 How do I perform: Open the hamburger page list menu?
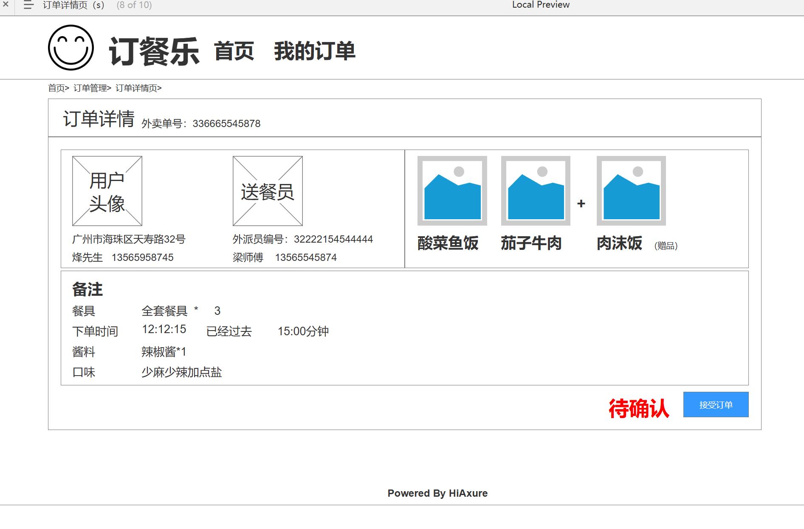coord(28,5)
